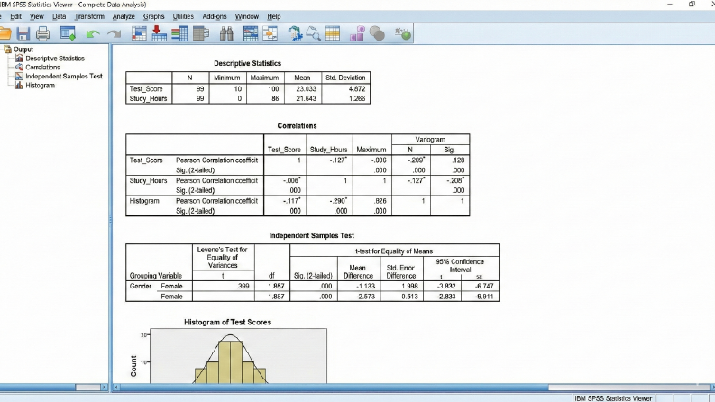Click the Variogram header in Correlations table

coord(430,140)
